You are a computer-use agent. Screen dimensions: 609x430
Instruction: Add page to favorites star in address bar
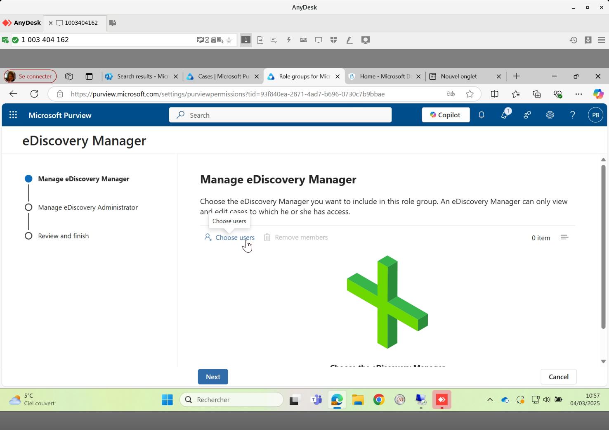(x=470, y=94)
